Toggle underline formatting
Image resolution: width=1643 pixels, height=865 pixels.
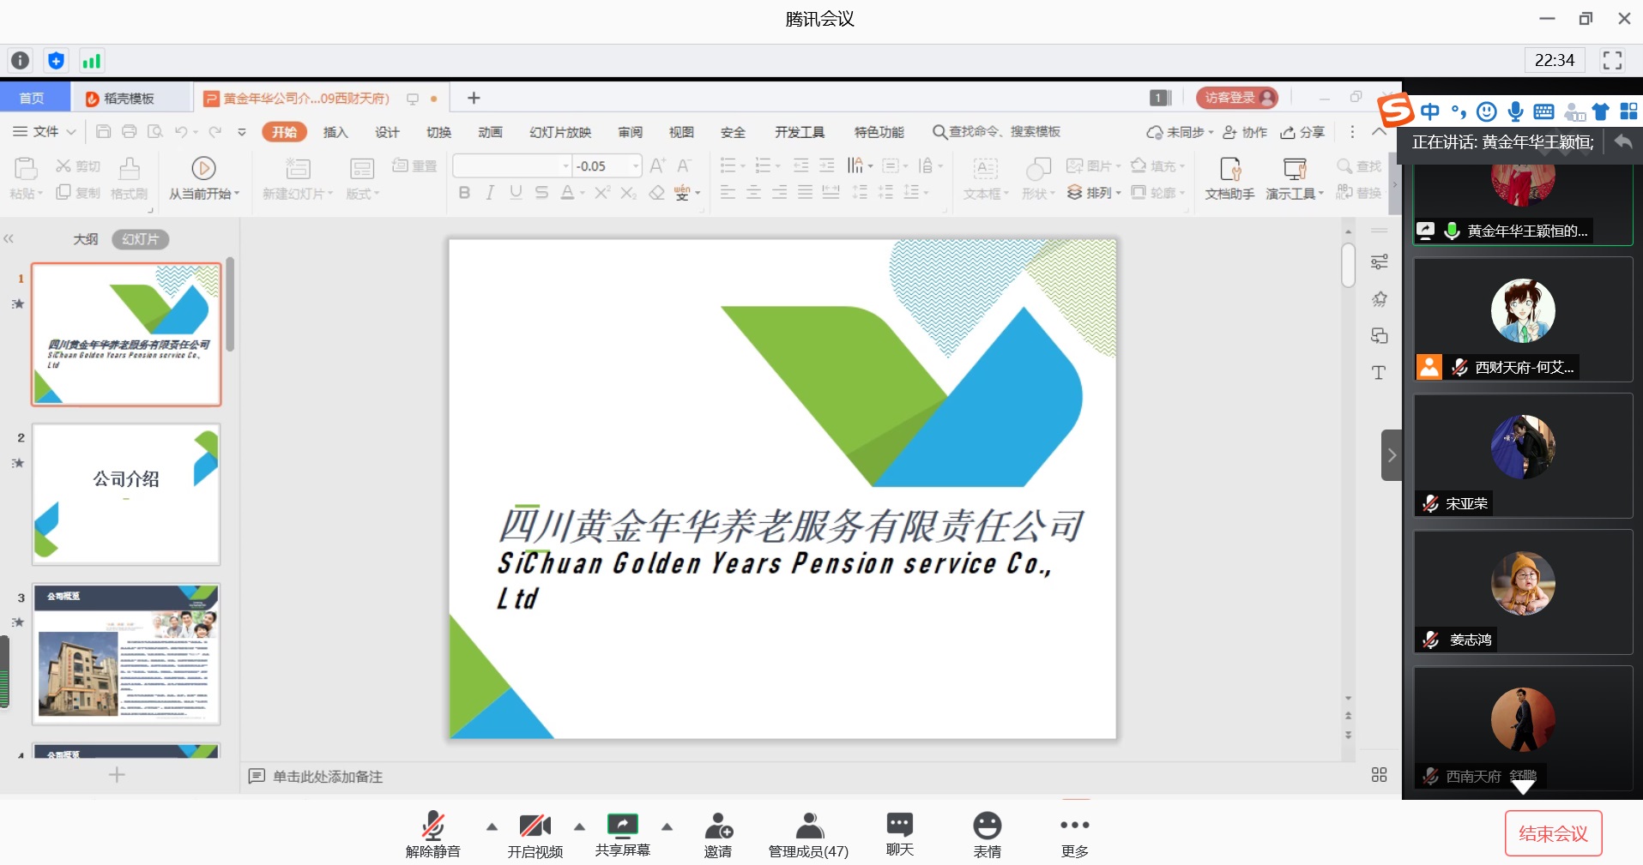click(x=514, y=193)
